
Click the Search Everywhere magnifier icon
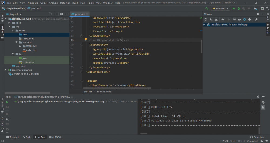tap(267, 8)
